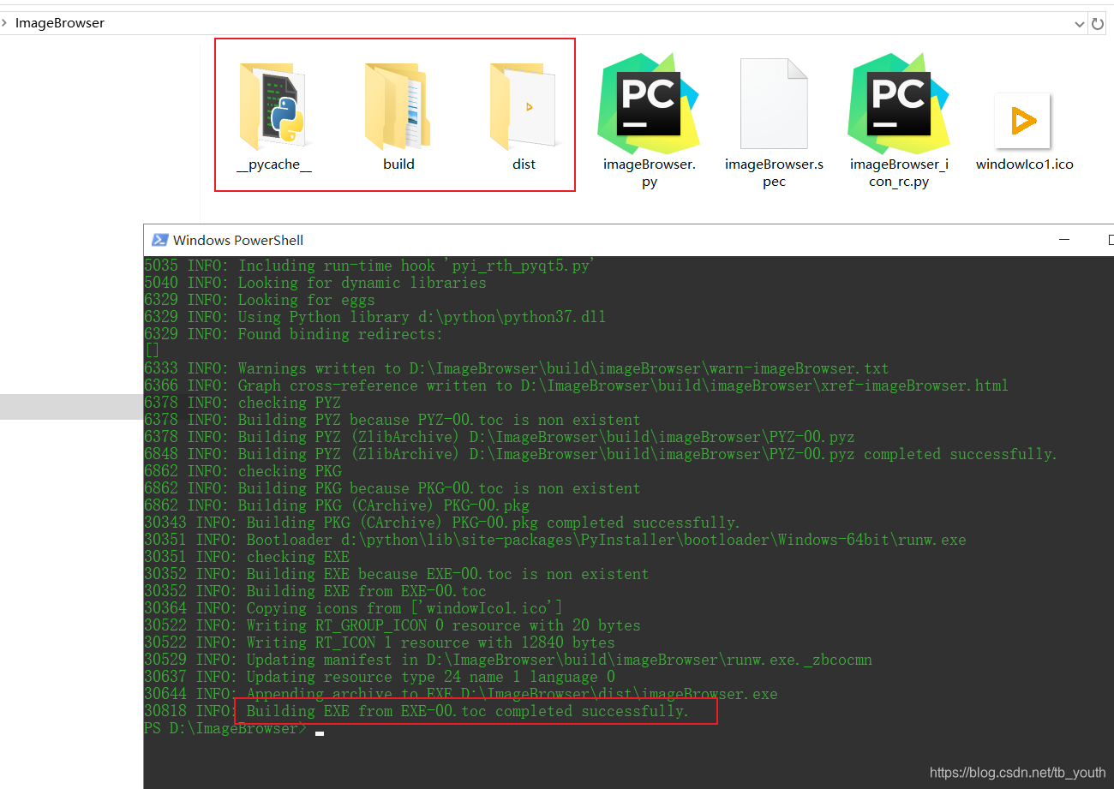Click the 'Updating resource type 24' log line
The height and width of the screenshot is (789, 1114).
click(380, 677)
